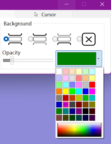Pick the pure red swatch
The height and width of the screenshot is (144, 111).
point(92,85)
